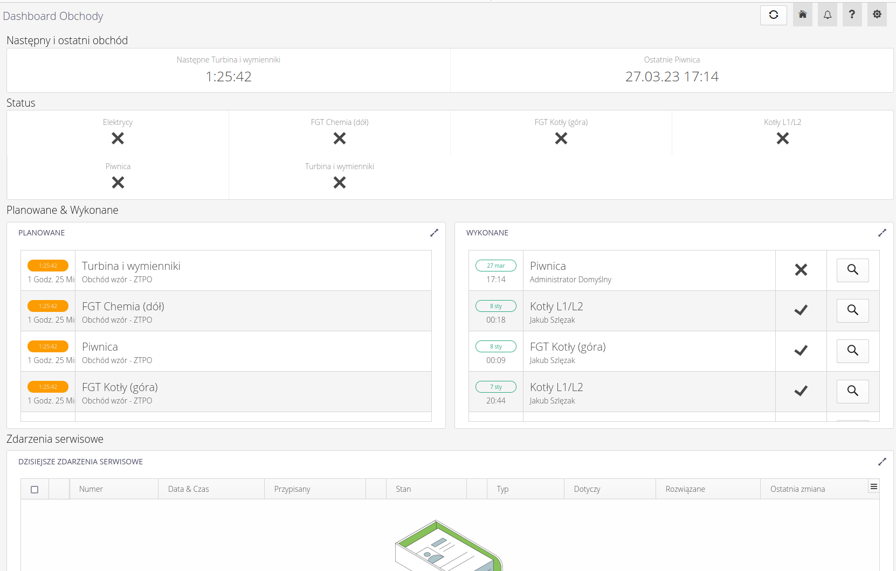Screen dimensions: 896x571
Task: Sort by Numer column header
Action: coord(91,489)
